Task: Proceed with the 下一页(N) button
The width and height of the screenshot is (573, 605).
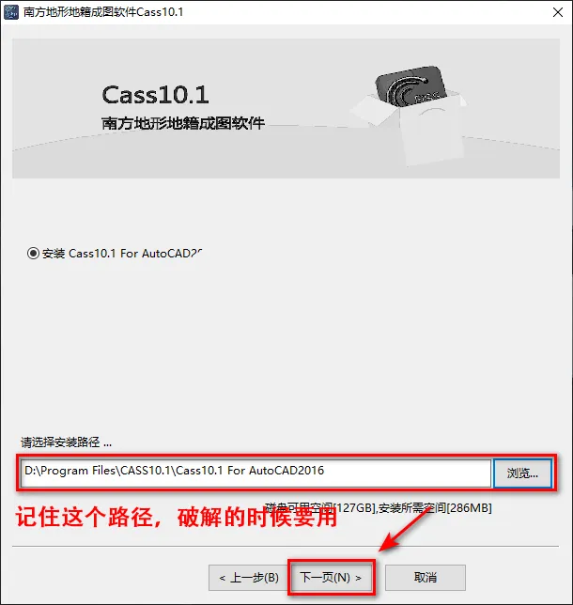Action: (x=331, y=578)
